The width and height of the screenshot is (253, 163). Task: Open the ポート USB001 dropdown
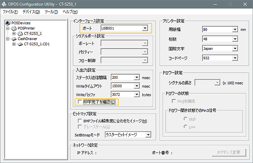pyautogui.click(x=145, y=28)
